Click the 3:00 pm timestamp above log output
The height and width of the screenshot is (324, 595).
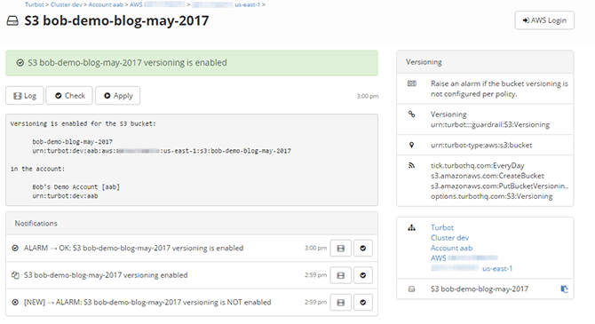point(368,97)
